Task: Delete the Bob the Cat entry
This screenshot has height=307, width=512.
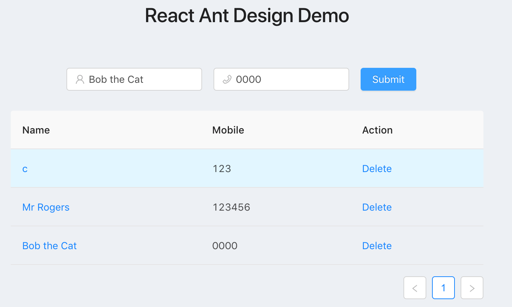Action: coord(377,246)
